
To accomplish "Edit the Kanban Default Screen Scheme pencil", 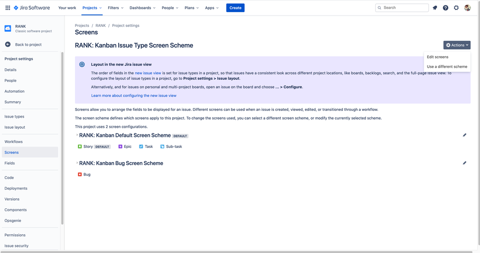I will coord(465,135).
